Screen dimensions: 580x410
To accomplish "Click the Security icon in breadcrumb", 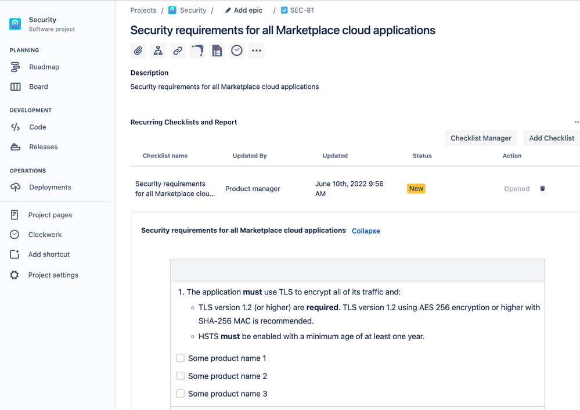I will [172, 10].
